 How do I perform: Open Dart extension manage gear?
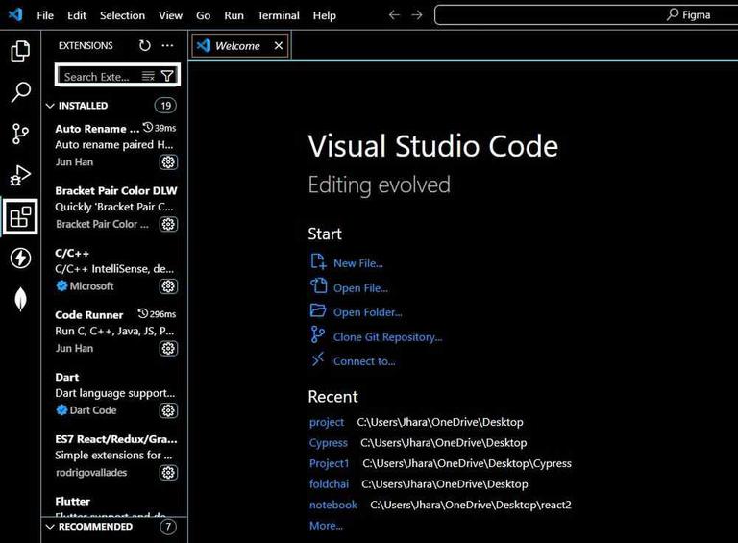(x=168, y=410)
